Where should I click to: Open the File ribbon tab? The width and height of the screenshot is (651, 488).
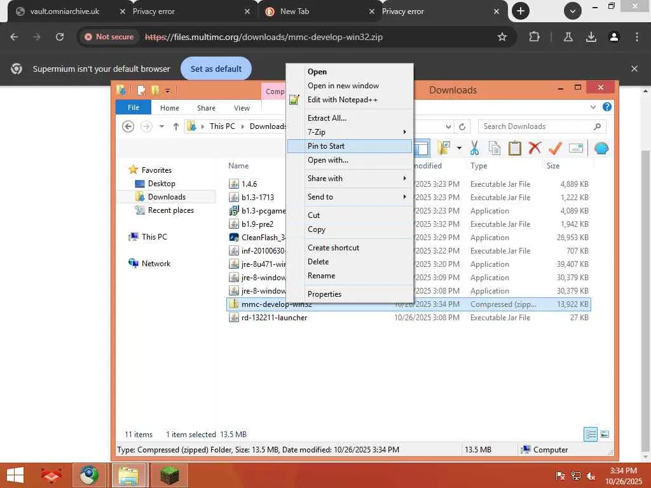(x=134, y=107)
